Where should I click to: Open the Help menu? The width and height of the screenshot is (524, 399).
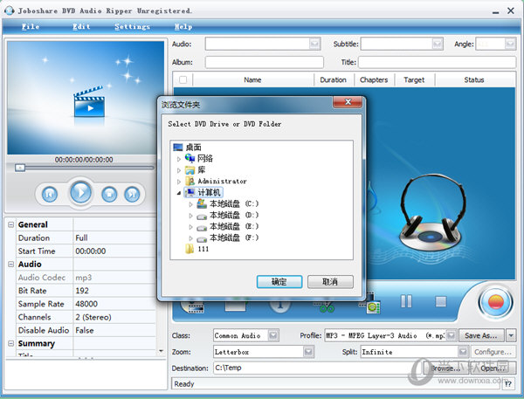[183, 27]
